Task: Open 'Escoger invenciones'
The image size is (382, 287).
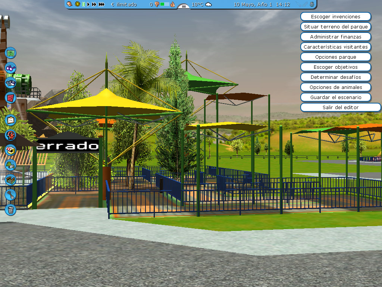Action: click(336, 16)
